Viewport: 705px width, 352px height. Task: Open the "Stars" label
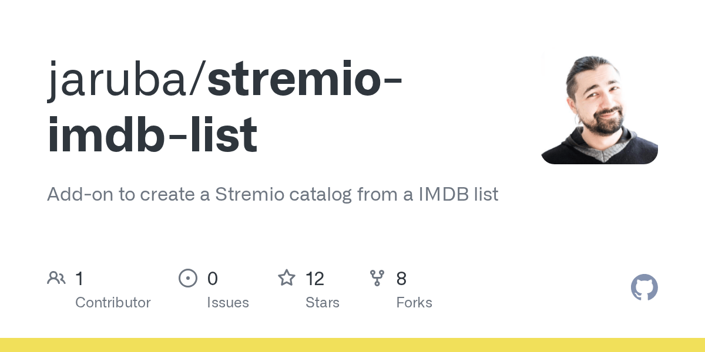(323, 303)
